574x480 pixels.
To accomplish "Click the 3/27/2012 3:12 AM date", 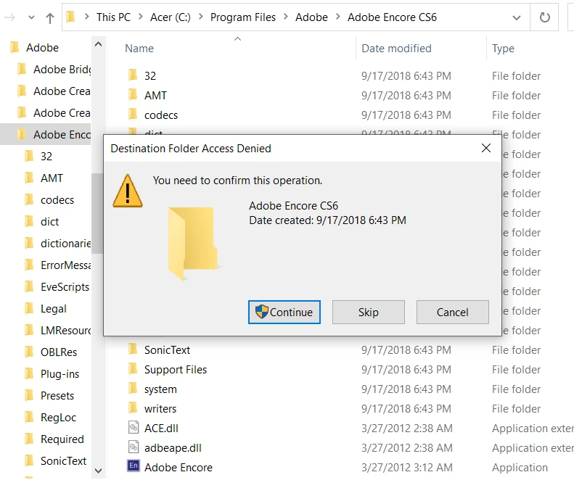I will point(406,467).
